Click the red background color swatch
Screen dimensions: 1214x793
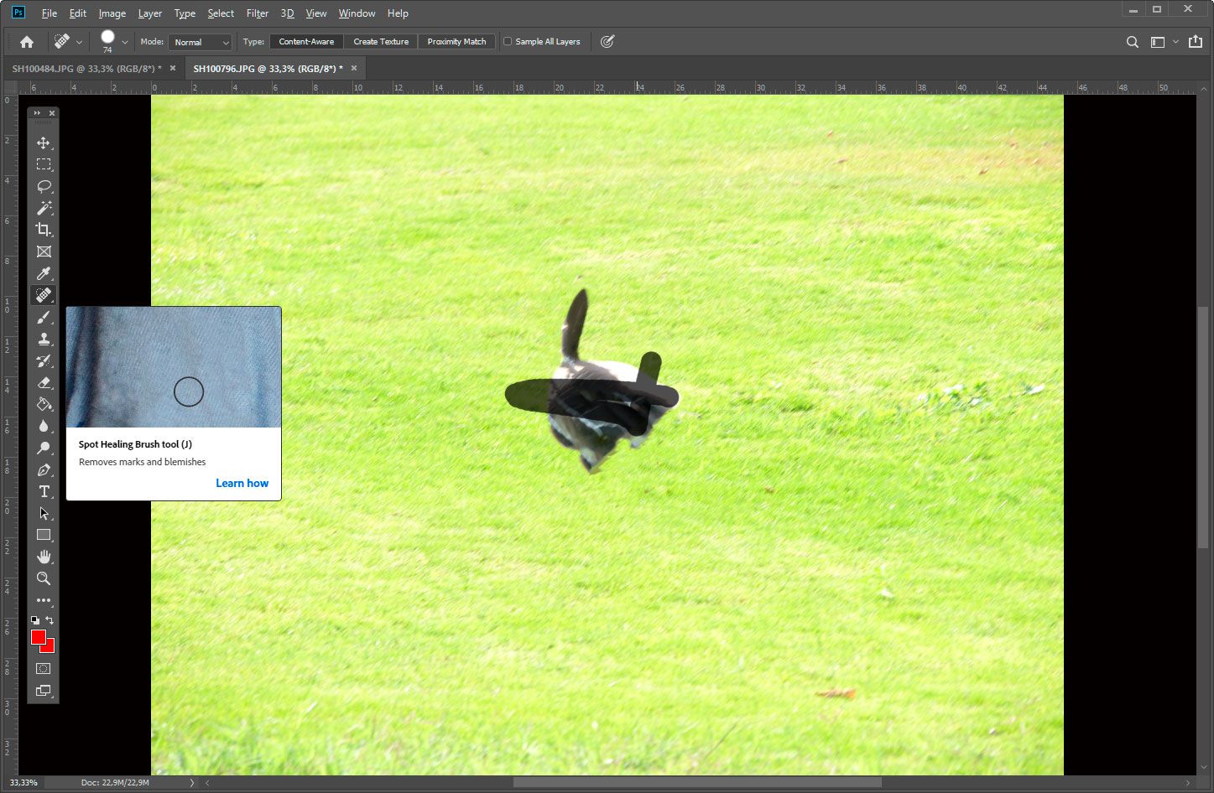(50, 648)
